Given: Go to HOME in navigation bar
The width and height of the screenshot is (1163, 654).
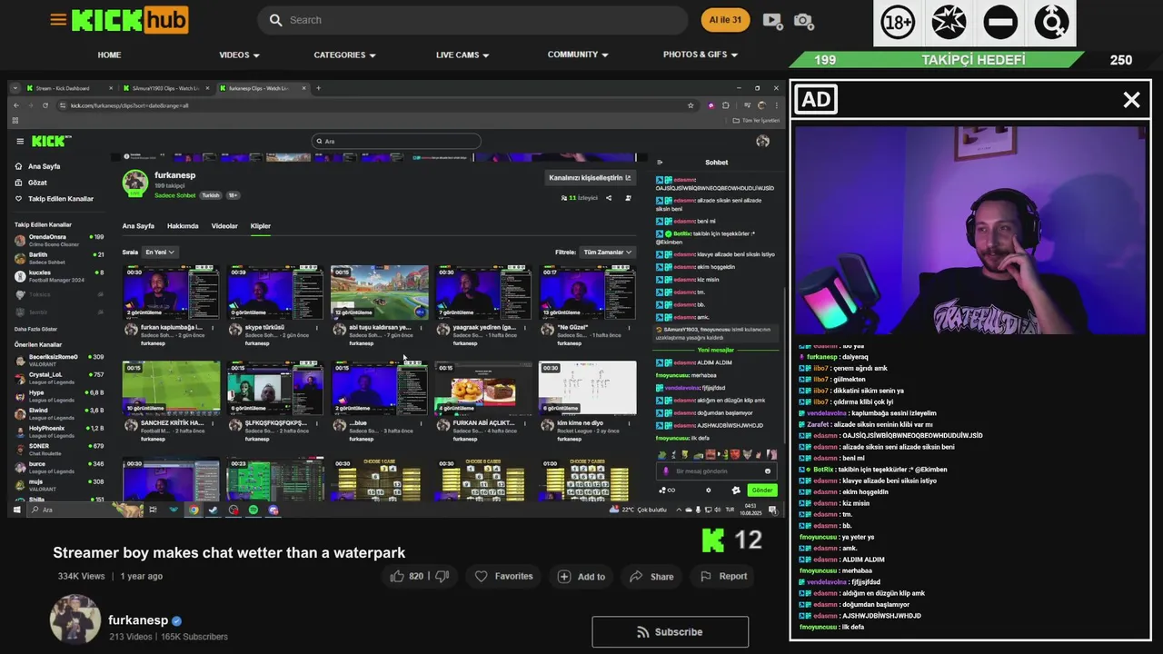Looking at the screenshot, I should coord(109,54).
